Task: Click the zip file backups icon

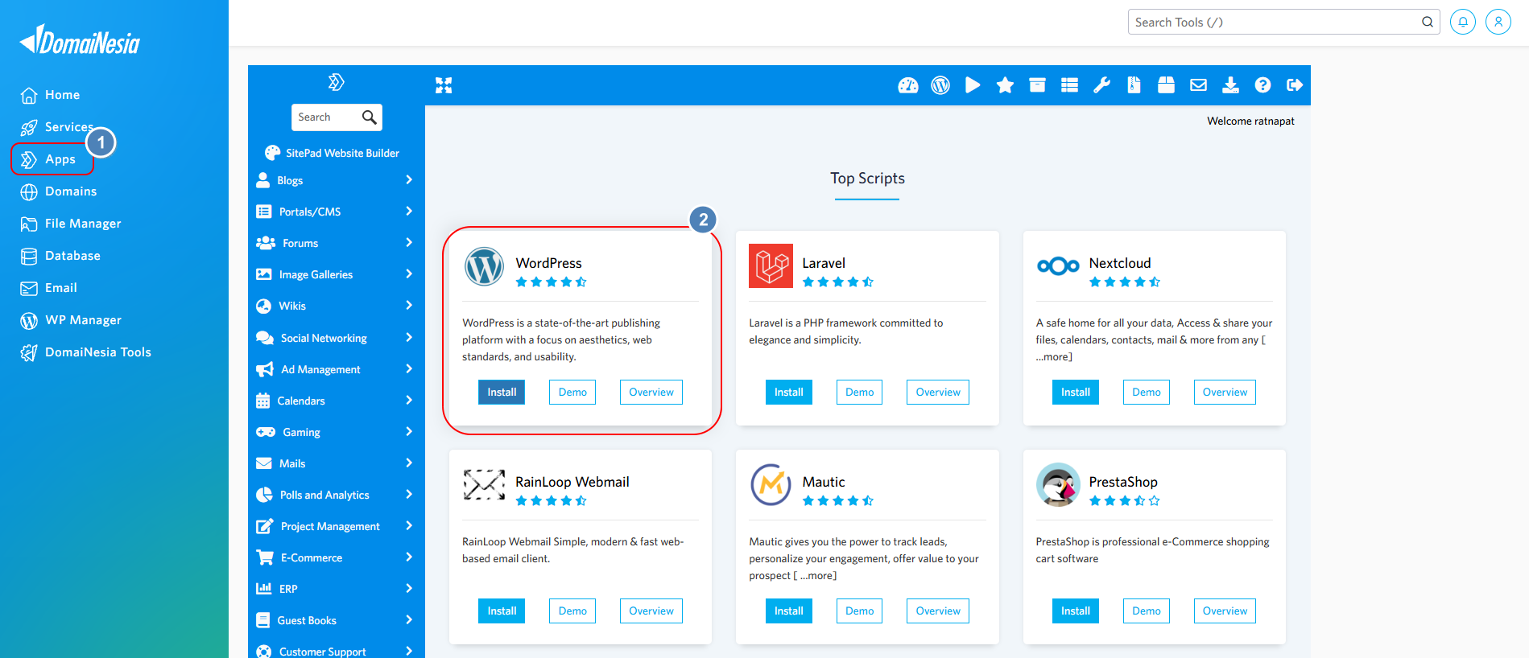Action: click(x=1134, y=85)
